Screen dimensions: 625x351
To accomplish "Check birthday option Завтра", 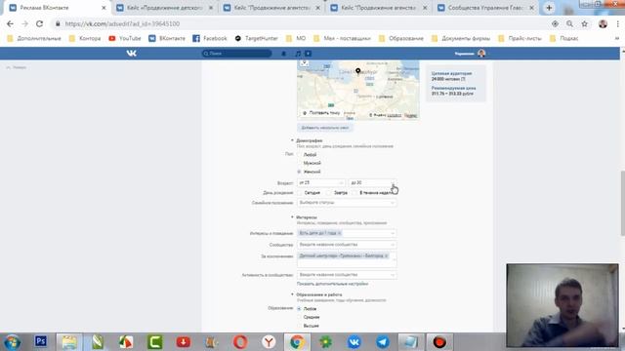I will 329,193.
